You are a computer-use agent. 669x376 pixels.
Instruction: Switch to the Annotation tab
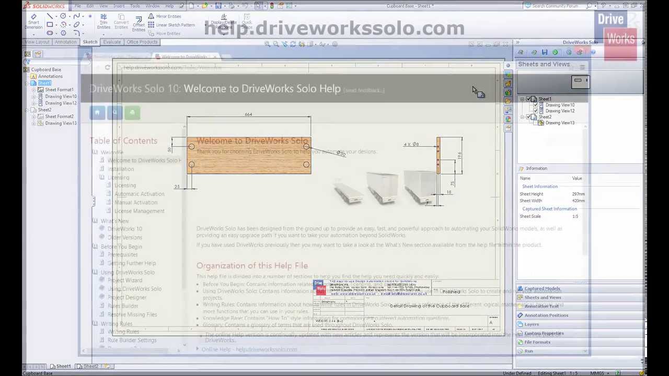[x=65, y=42]
